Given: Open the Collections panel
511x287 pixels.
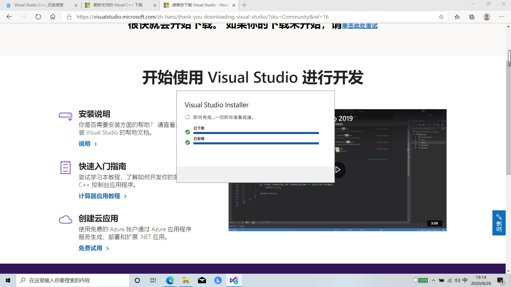Looking at the screenshot, I should point(472,17).
